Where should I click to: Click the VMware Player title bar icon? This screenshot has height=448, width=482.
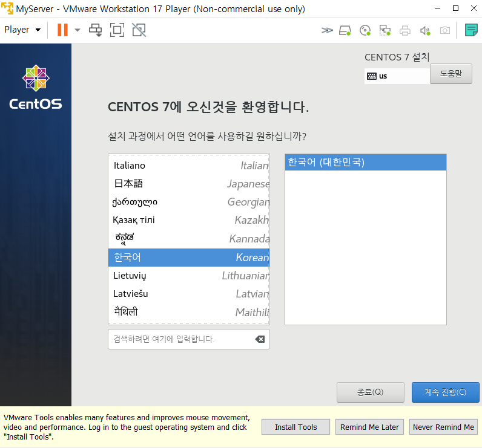click(x=7, y=8)
